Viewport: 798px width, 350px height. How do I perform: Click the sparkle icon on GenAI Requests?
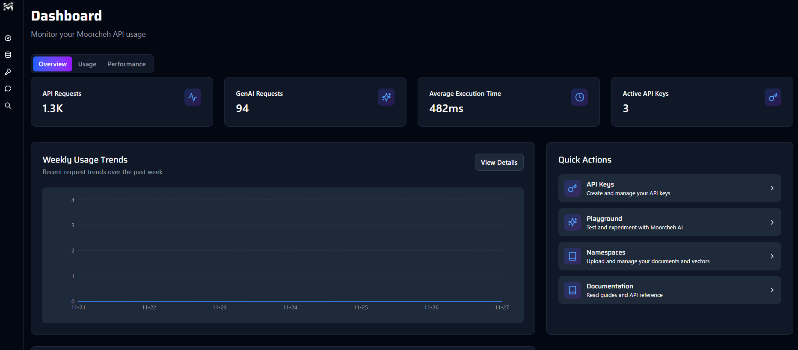(x=386, y=97)
